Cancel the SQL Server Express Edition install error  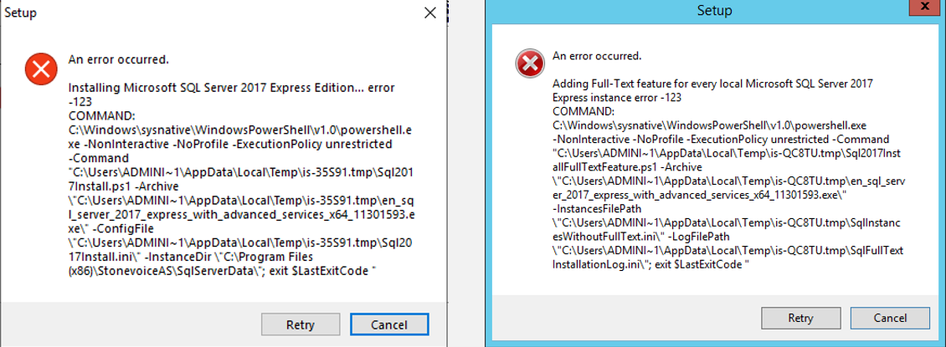pyautogui.click(x=389, y=324)
